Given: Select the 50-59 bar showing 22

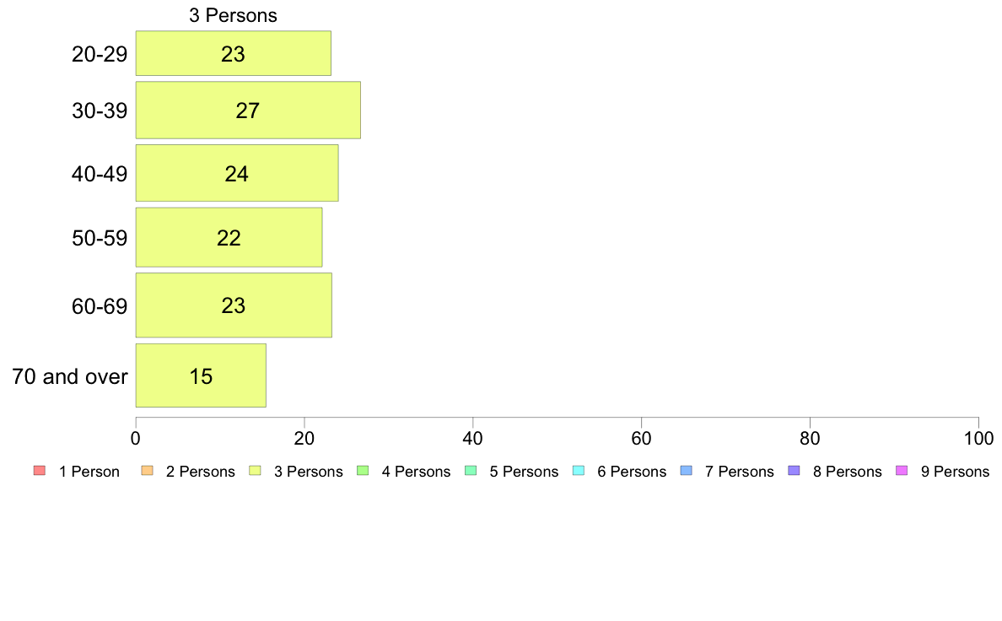Looking at the screenshot, I should click(x=229, y=237).
